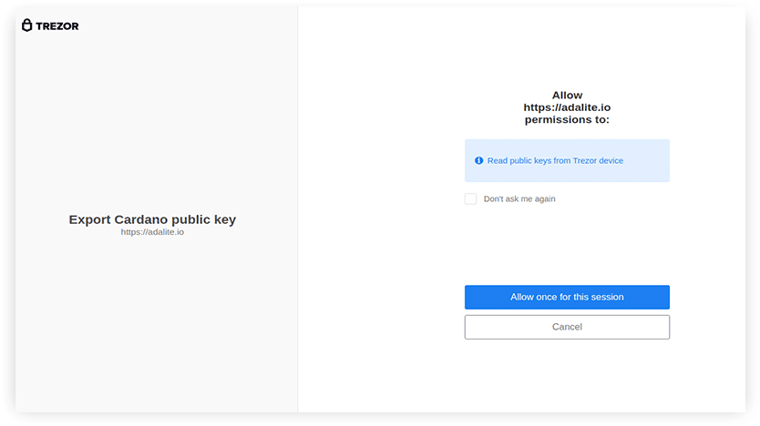Click the TREZOR wordmark text

click(57, 26)
